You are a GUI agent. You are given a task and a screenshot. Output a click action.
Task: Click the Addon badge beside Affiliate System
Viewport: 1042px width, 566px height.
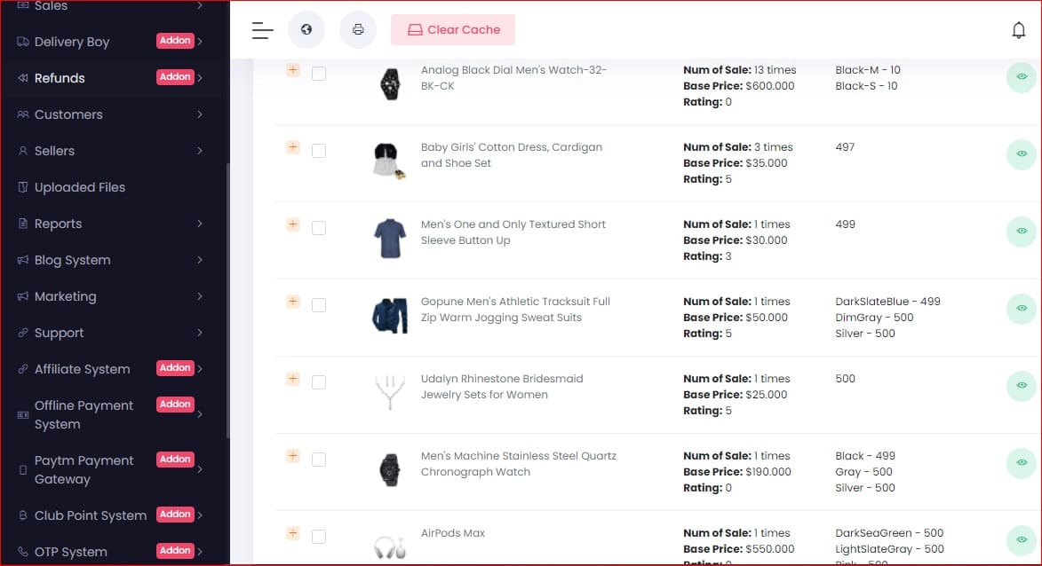click(175, 367)
